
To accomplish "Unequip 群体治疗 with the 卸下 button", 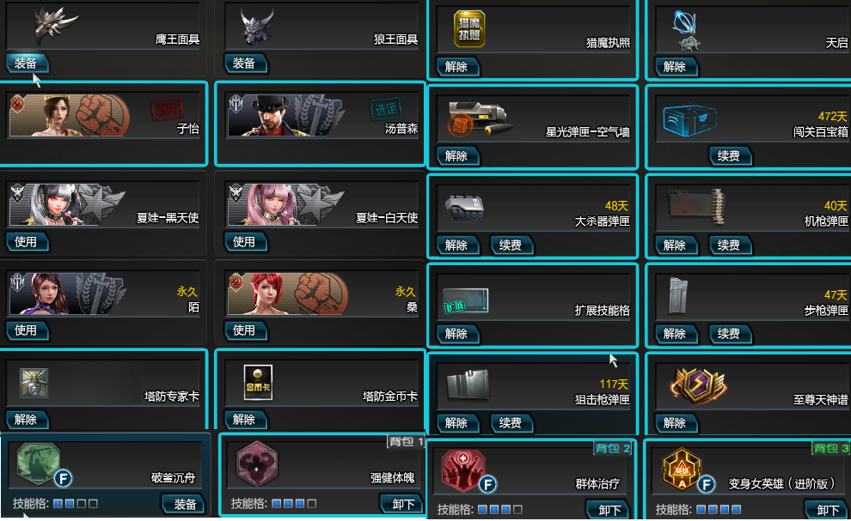I will click(609, 510).
